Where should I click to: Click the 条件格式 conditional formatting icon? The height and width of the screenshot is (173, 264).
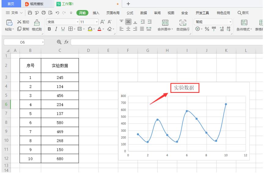pos(244,23)
